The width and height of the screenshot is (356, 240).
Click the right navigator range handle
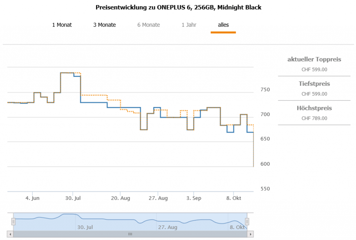click(247, 221)
